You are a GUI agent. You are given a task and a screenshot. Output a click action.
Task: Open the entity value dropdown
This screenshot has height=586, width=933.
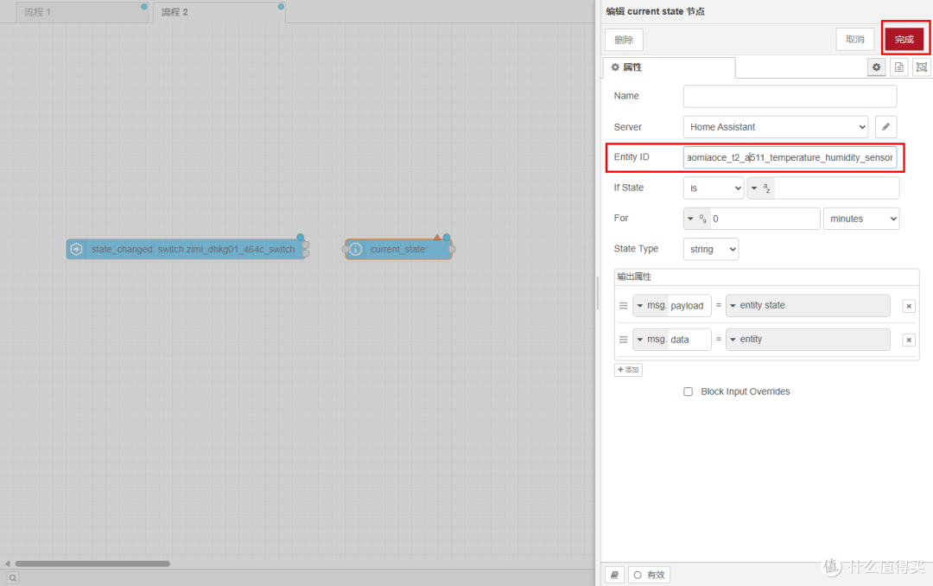tap(808, 340)
